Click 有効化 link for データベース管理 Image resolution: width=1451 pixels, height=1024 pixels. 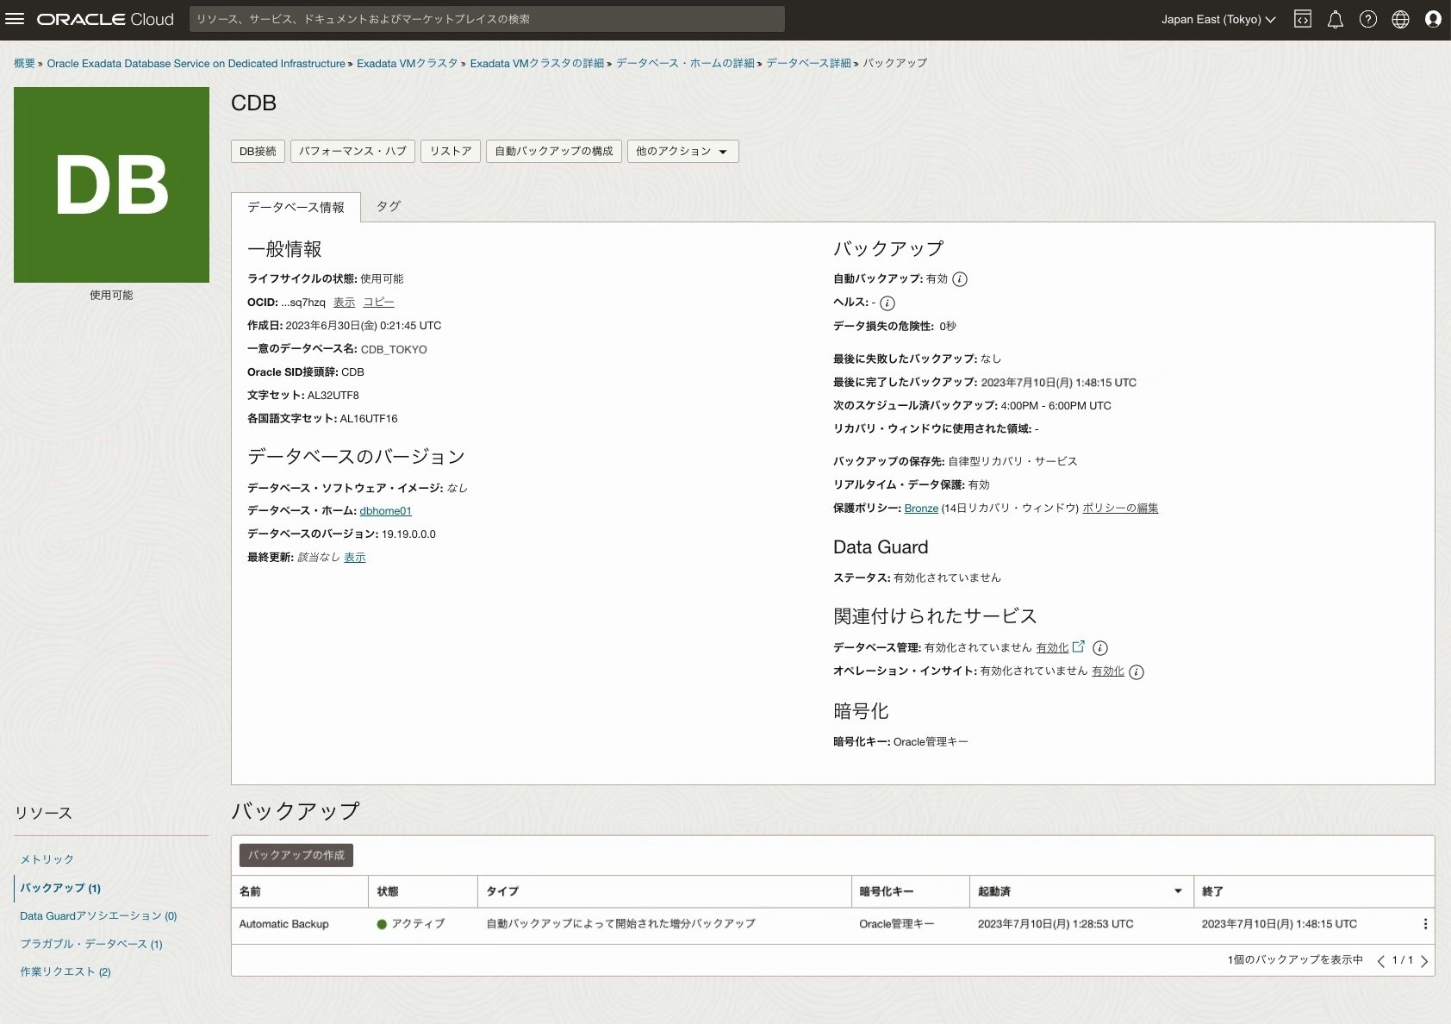[x=1052, y=647]
